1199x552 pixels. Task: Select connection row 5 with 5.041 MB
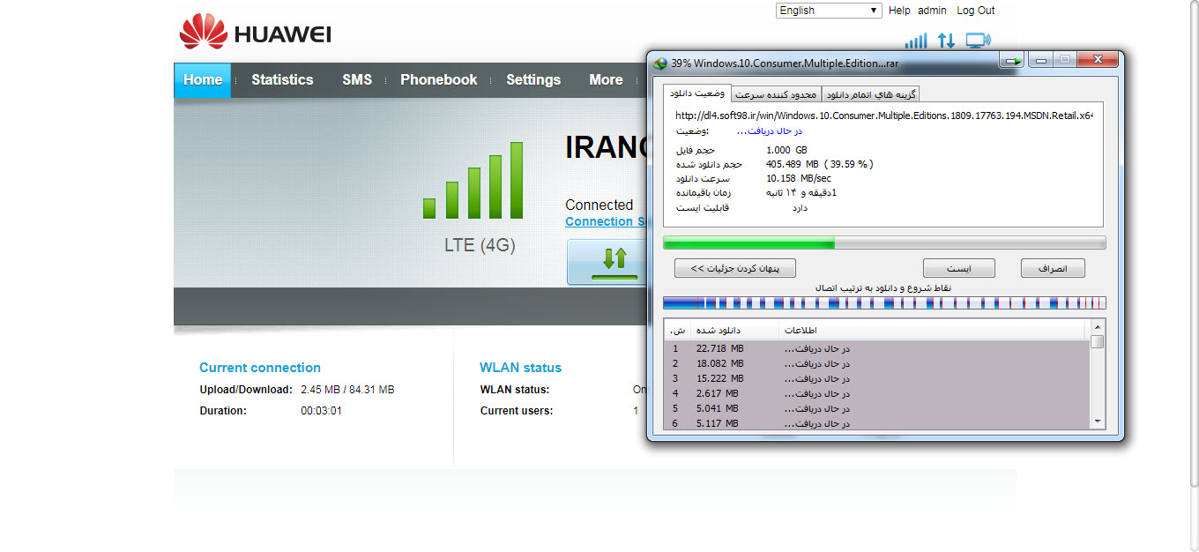coord(877,408)
